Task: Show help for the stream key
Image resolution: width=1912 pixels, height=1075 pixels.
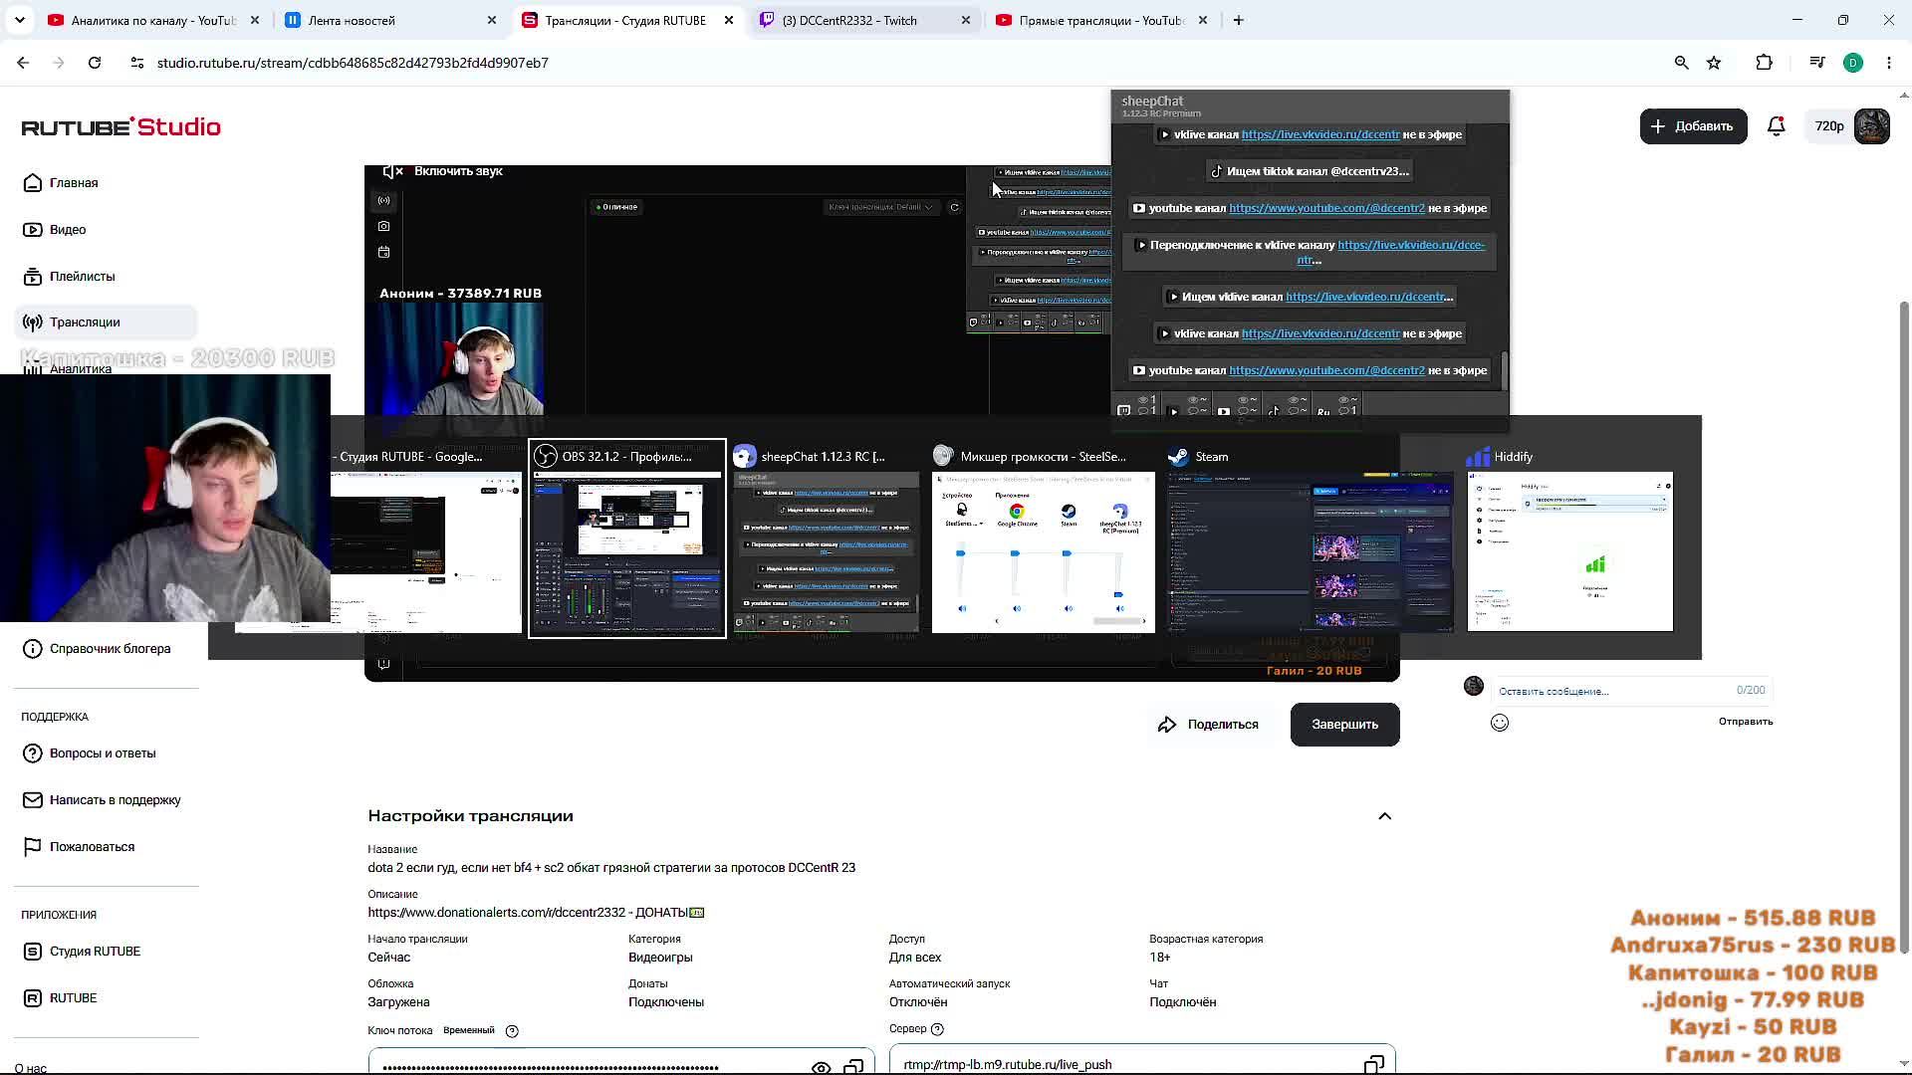Action: [512, 1031]
